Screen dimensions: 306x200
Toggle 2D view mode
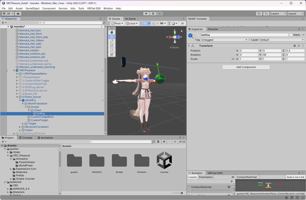182,23
